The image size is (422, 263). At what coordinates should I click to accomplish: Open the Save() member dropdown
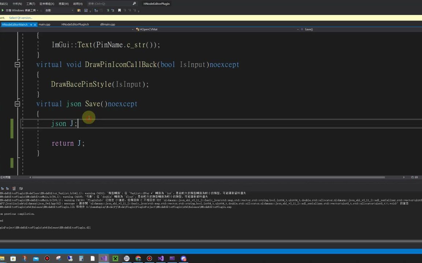360,29
